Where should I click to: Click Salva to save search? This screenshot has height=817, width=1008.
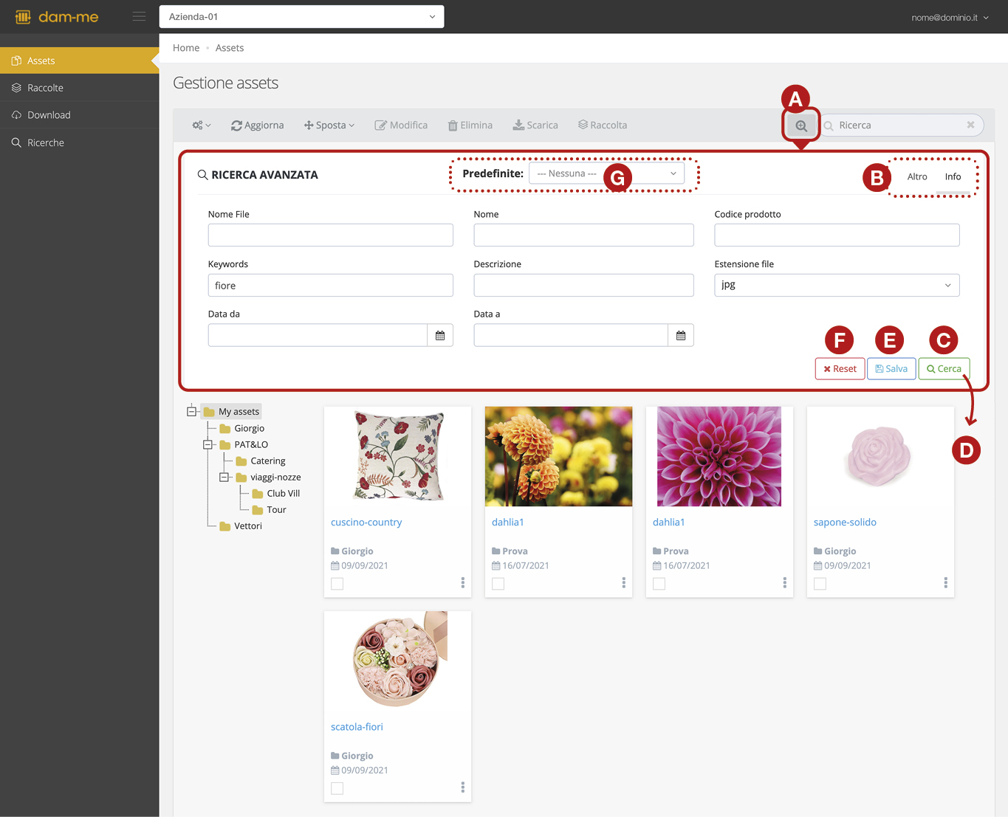pyautogui.click(x=891, y=369)
